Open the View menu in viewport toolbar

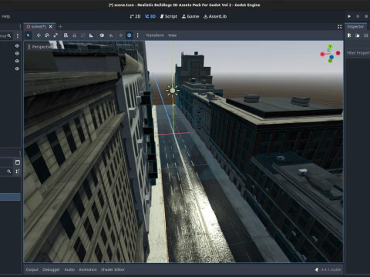172,35
